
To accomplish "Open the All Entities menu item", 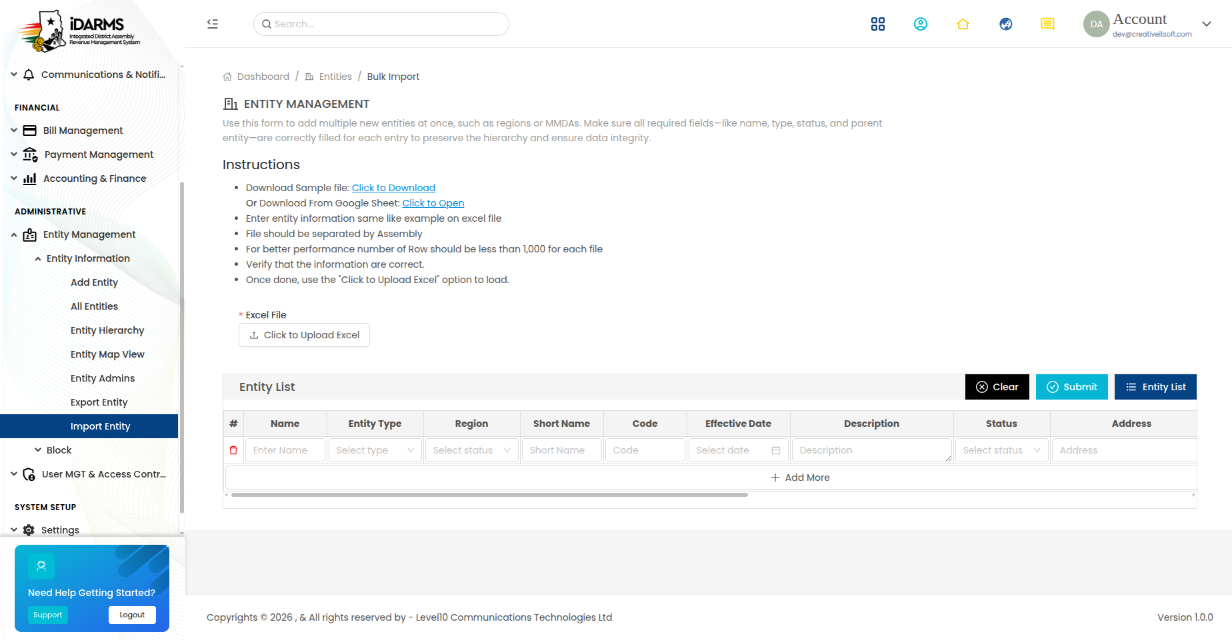I will (94, 306).
